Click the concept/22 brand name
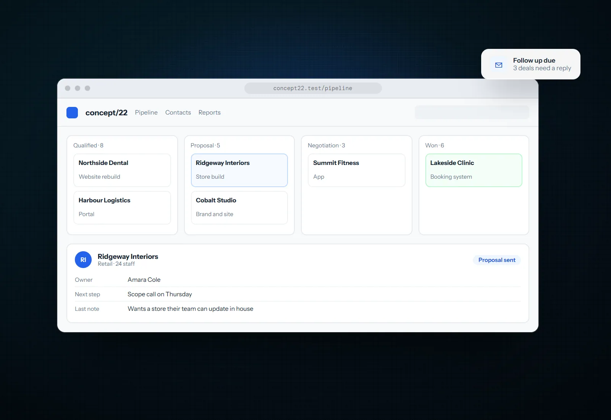611x420 pixels. point(107,113)
